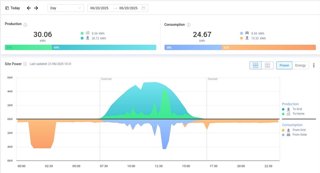The width and height of the screenshot is (320, 173).
Task: Click the Consumption info icon
Action: tap(189, 25)
